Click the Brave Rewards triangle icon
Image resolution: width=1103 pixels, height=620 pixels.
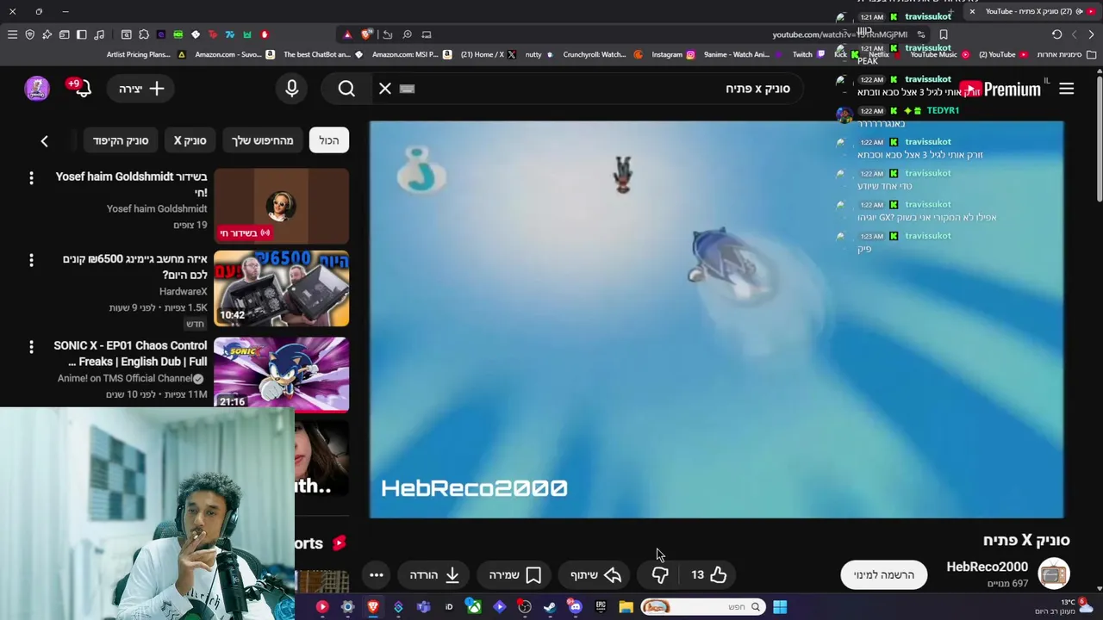coord(347,34)
